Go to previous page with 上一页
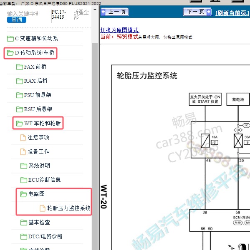The image size is (250, 250). (x=115, y=12)
